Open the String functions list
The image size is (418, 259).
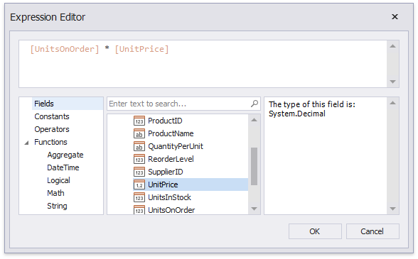tap(57, 206)
